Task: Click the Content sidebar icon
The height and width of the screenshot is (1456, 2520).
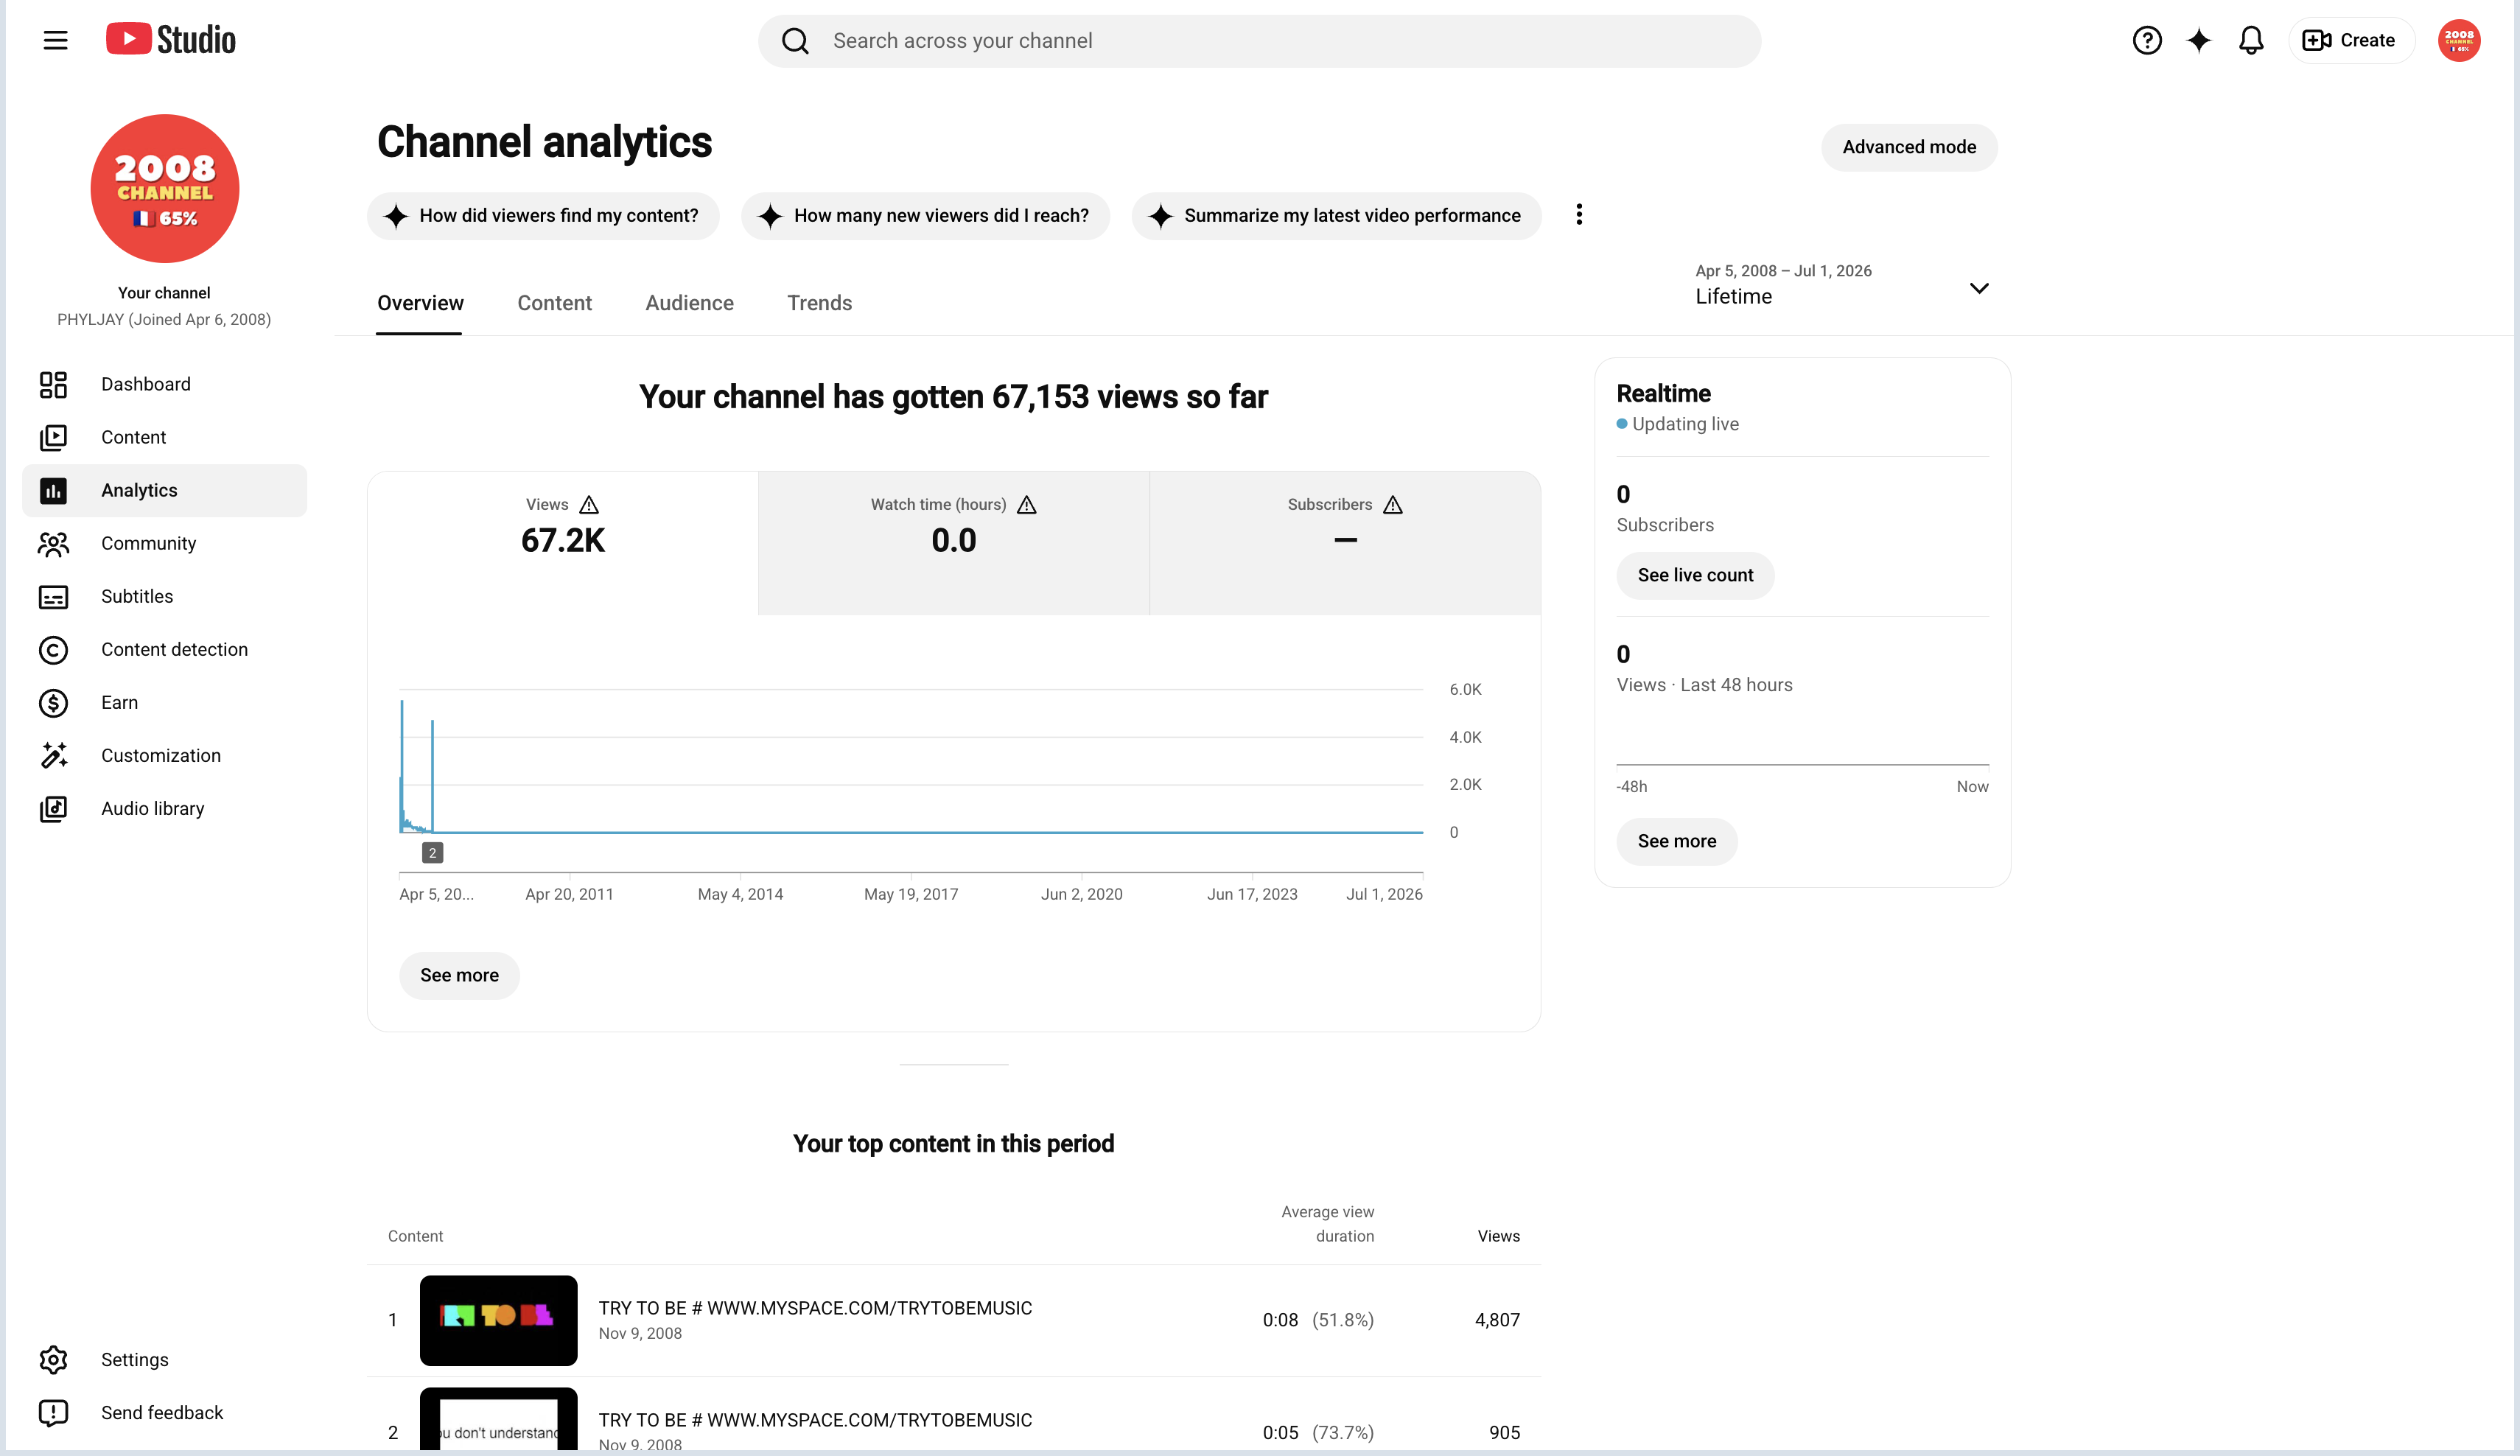Action: pos(53,437)
